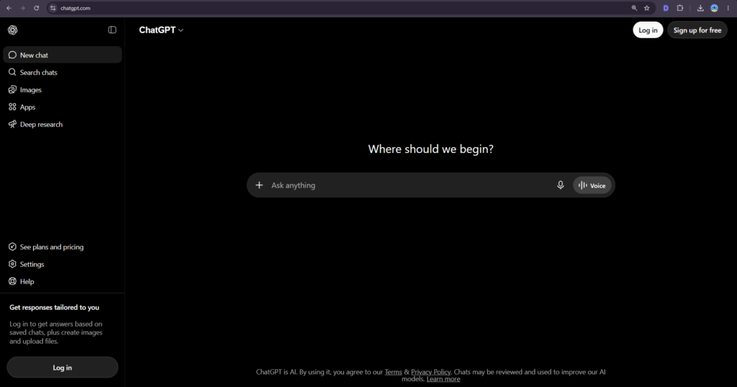Click the sidebar bottom Log in button

tap(63, 368)
